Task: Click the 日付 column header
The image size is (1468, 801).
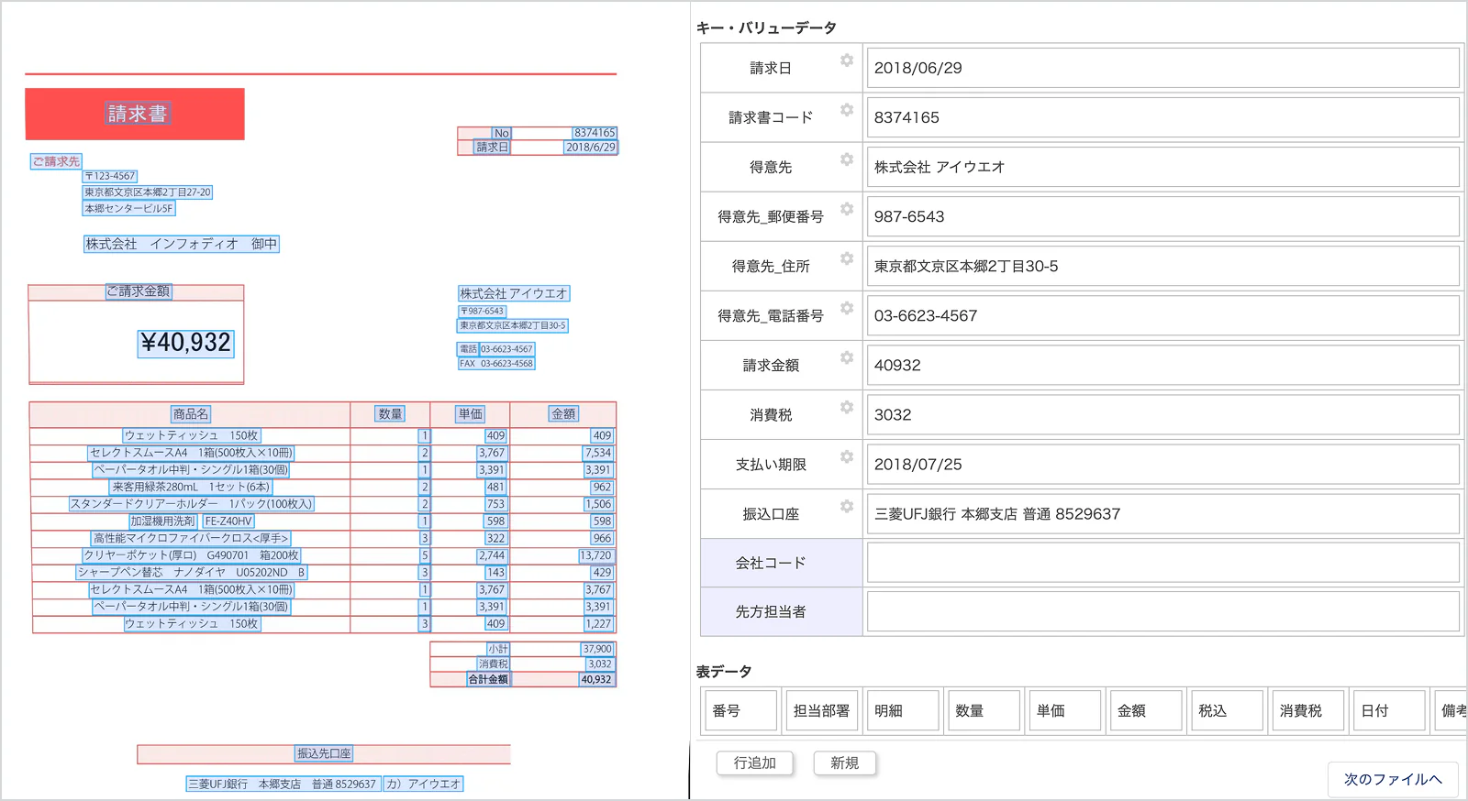Action: point(1388,710)
